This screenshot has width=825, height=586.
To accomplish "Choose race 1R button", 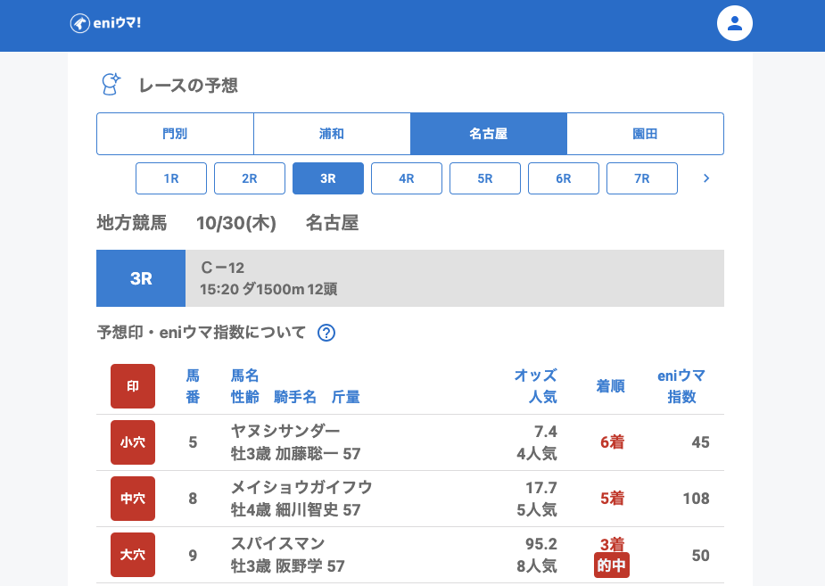I will [x=171, y=178].
